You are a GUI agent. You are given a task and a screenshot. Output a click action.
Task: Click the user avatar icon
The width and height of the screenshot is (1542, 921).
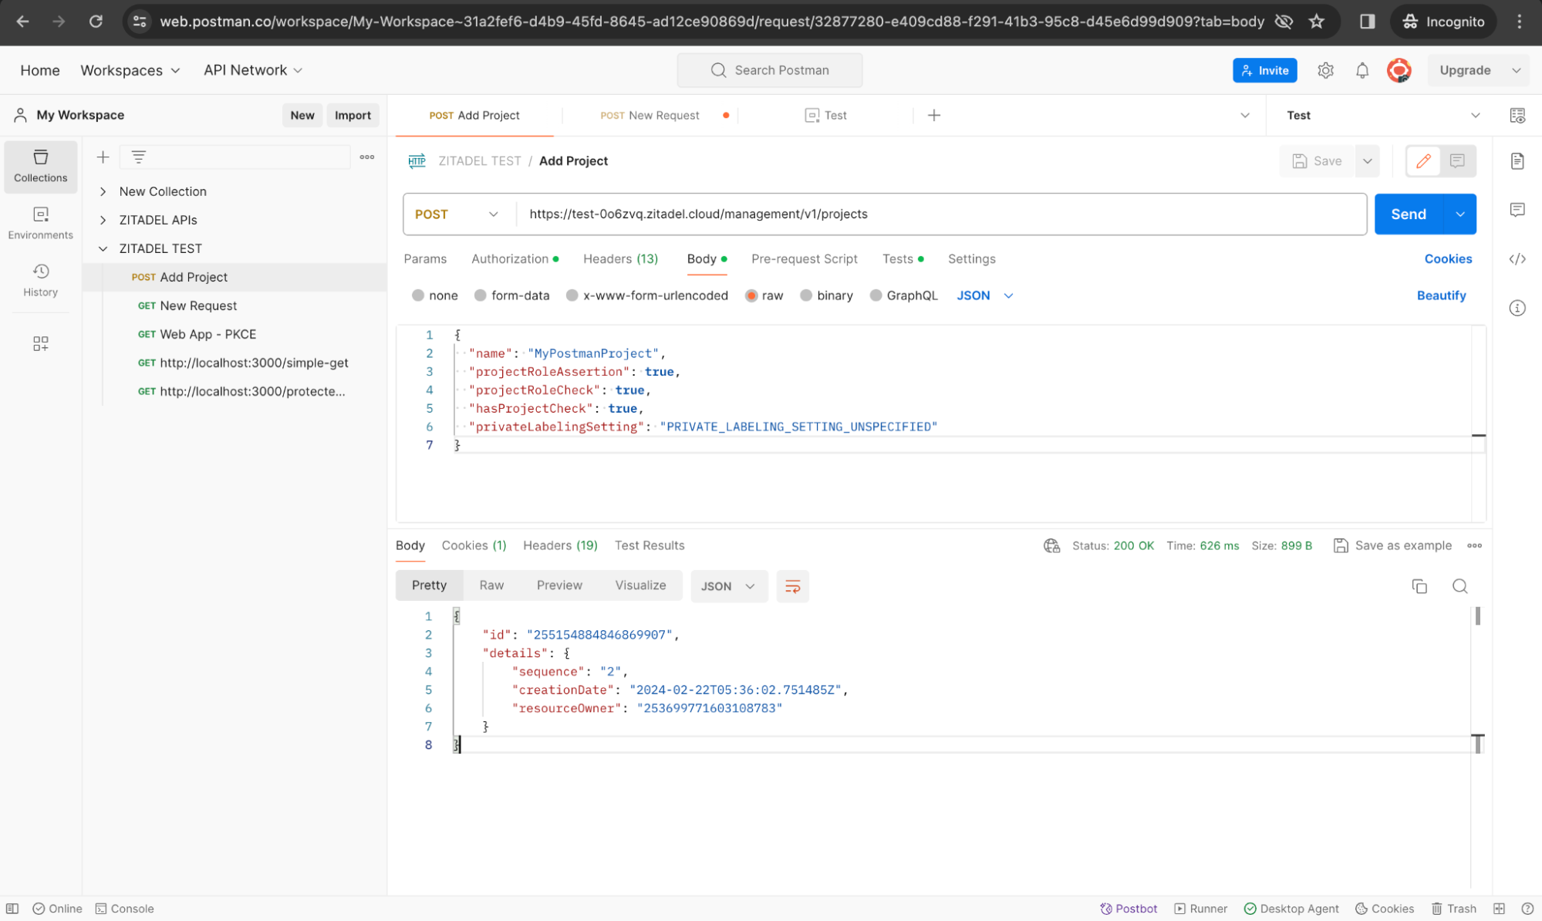pos(1399,70)
